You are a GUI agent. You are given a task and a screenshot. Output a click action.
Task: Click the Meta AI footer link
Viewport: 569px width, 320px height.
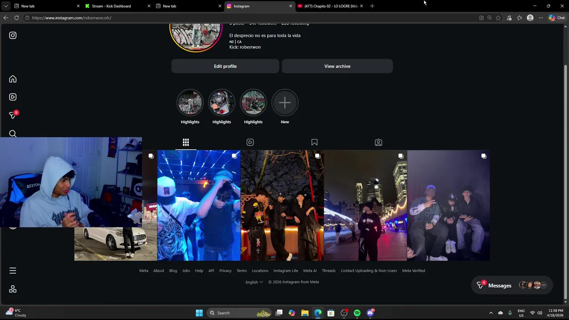coord(310,271)
